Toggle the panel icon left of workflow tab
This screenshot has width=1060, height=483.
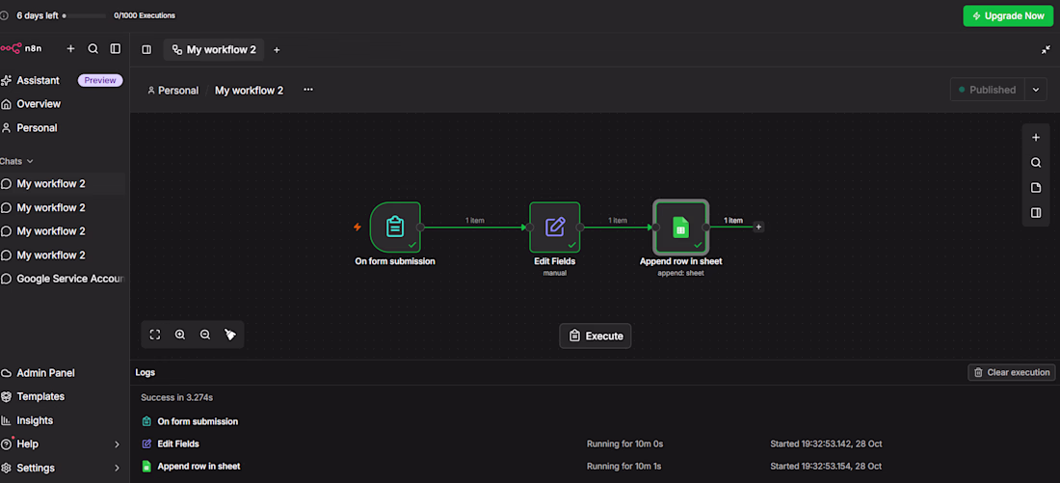click(x=146, y=49)
